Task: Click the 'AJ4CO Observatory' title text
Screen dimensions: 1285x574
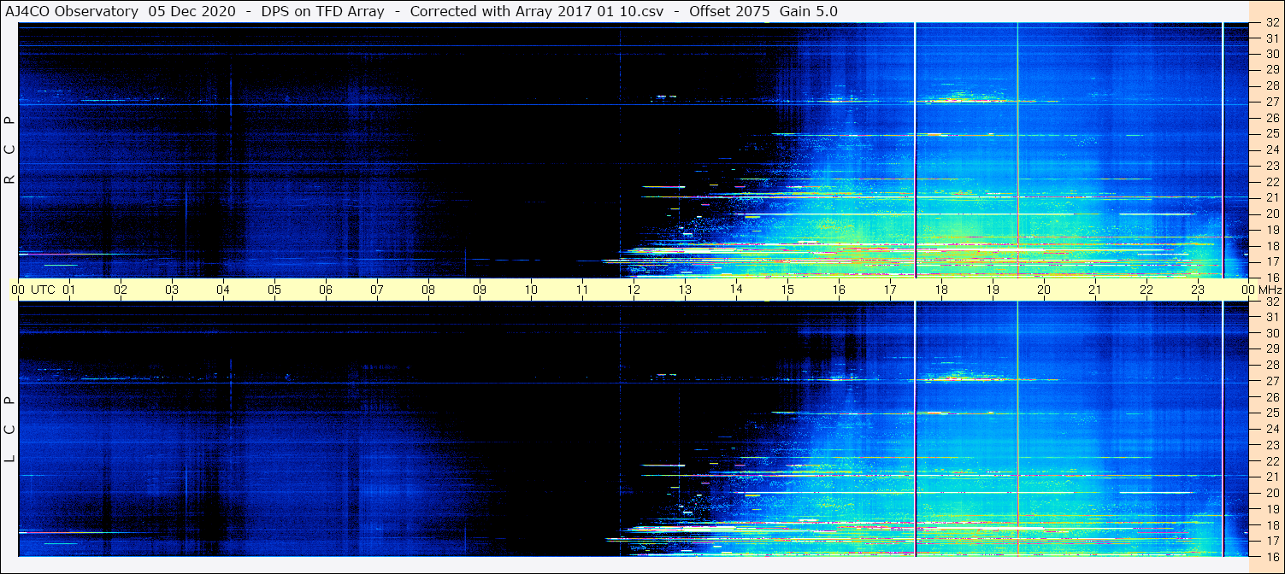Action: pos(73,12)
